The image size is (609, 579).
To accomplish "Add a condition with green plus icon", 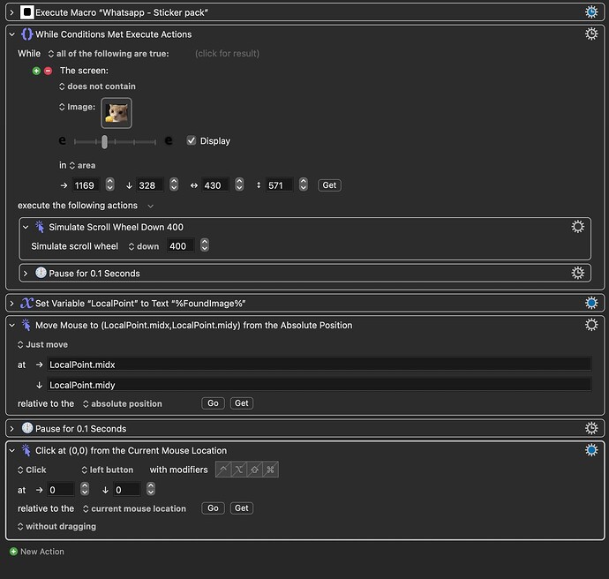I will 36,71.
